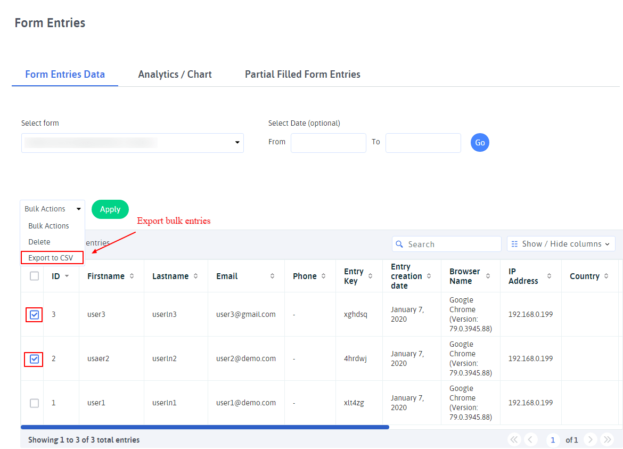Go to the first page of entries
Screen dimensions: 623x449
tap(514, 439)
